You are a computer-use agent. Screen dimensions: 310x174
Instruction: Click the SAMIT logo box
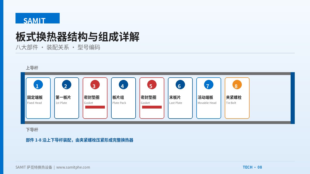(x=37, y=18)
